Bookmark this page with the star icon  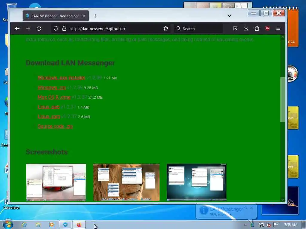[166, 29]
